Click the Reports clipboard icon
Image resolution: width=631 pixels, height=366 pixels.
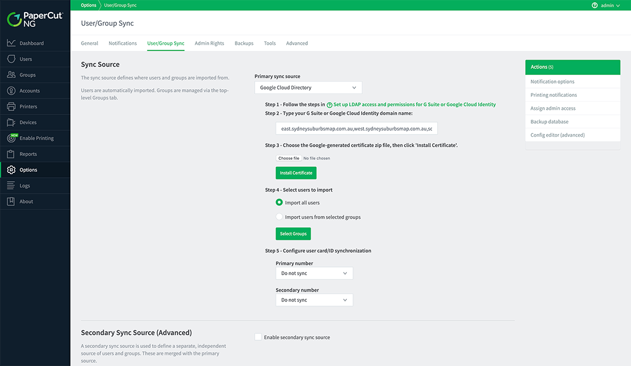(x=11, y=154)
